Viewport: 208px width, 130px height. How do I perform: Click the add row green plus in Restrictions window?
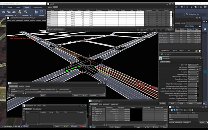pos(24,112)
